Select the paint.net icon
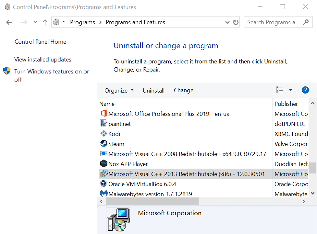 (103, 123)
